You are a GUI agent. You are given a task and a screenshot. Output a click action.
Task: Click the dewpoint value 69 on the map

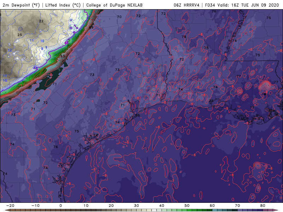(x=91, y=27)
